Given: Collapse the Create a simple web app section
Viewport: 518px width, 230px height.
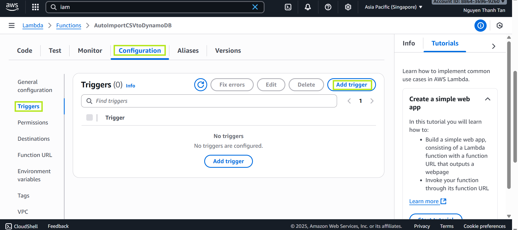Looking at the screenshot, I should pos(487,99).
